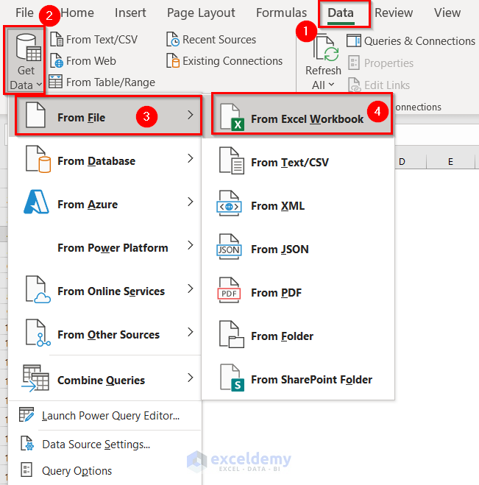Click the Refresh All icon

point(326,49)
